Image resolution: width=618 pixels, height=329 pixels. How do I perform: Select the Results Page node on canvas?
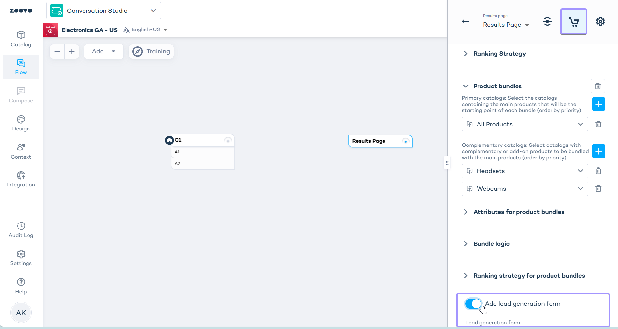pos(380,141)
